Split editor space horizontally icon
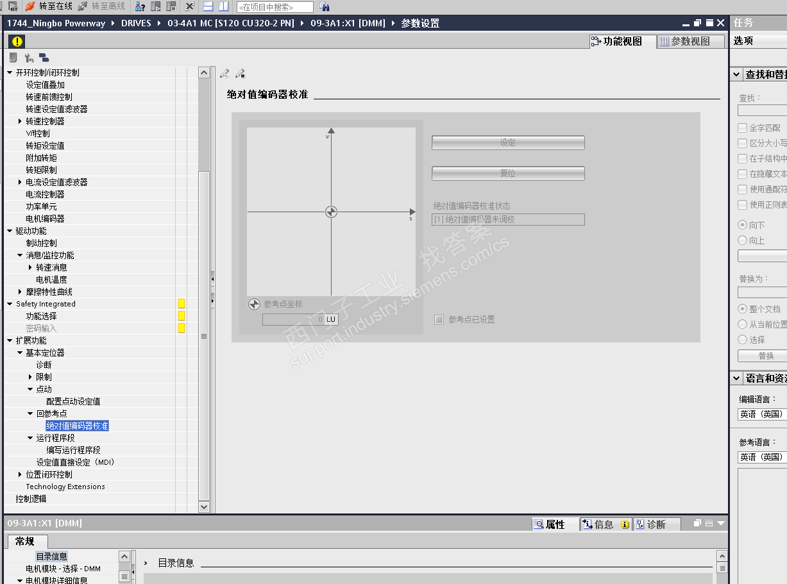787x584 pixels. pyautogui.click(x=208, y=6)
